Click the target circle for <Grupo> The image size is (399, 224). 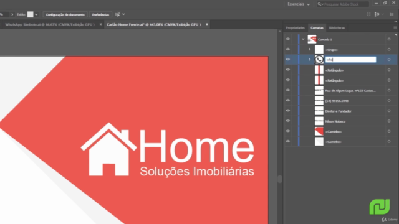coord(389,49)
